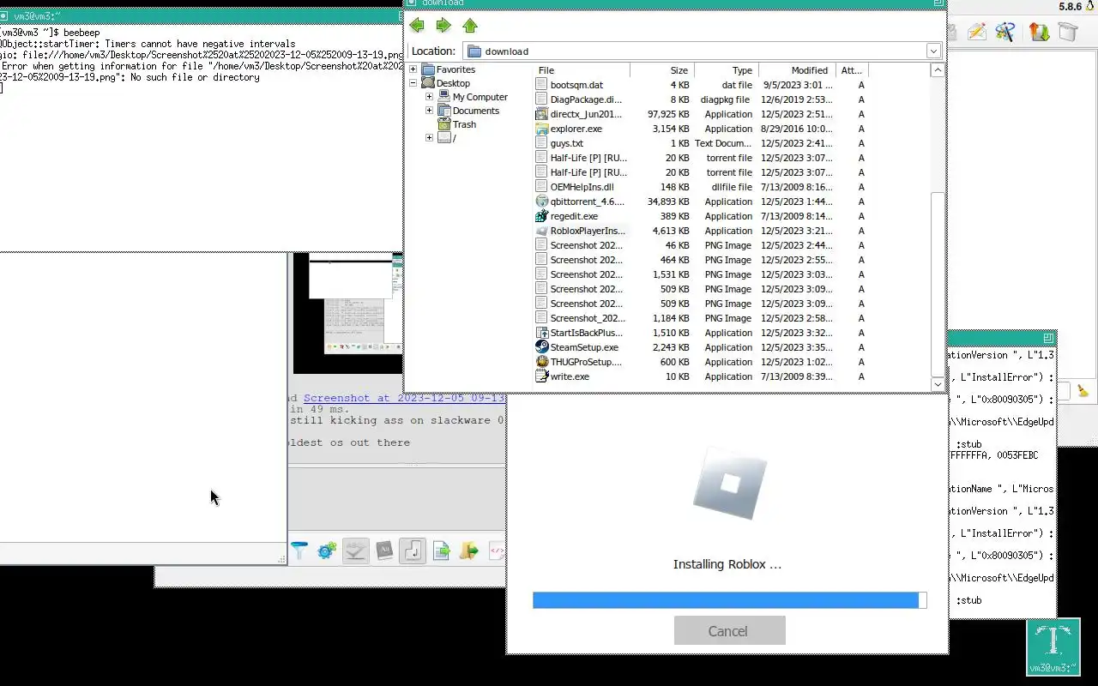Select the THUGProSetup icon
The width and height of the screenshot is (1098, 686).
[x=541, y=362]
